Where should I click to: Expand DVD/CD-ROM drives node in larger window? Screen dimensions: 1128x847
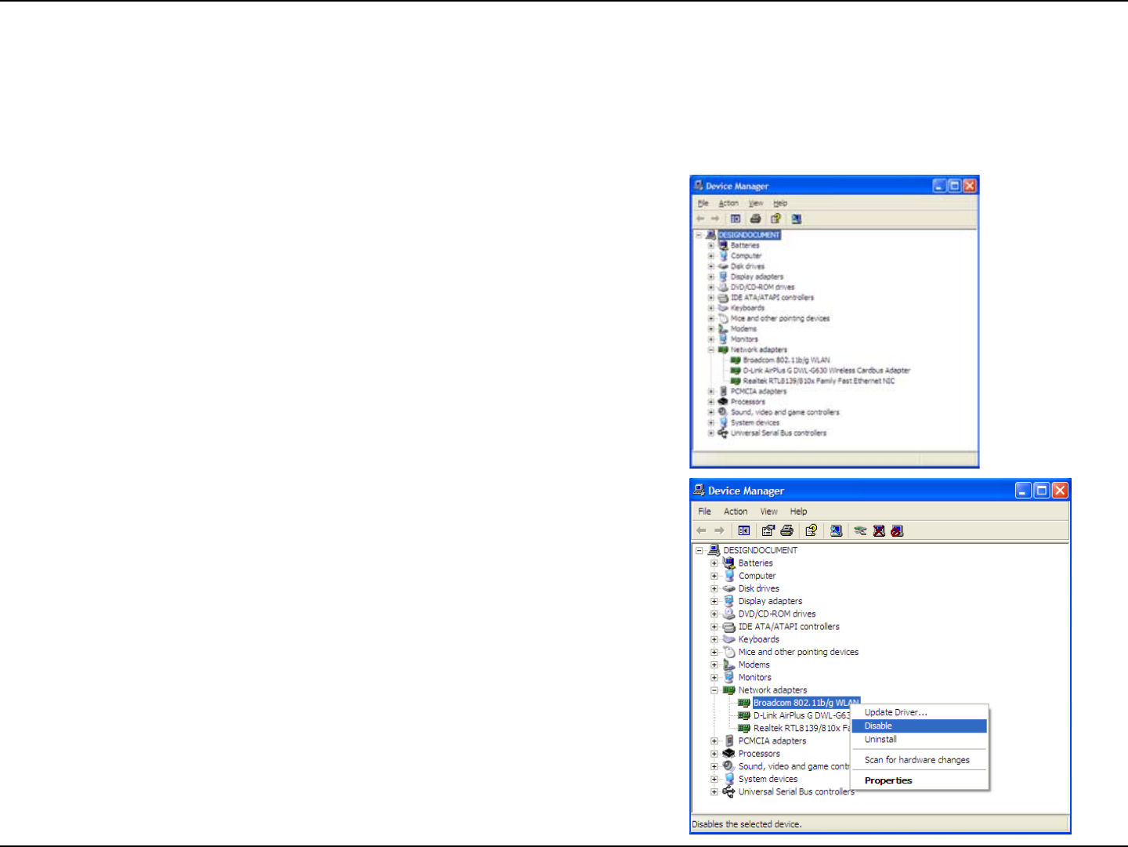714,614
